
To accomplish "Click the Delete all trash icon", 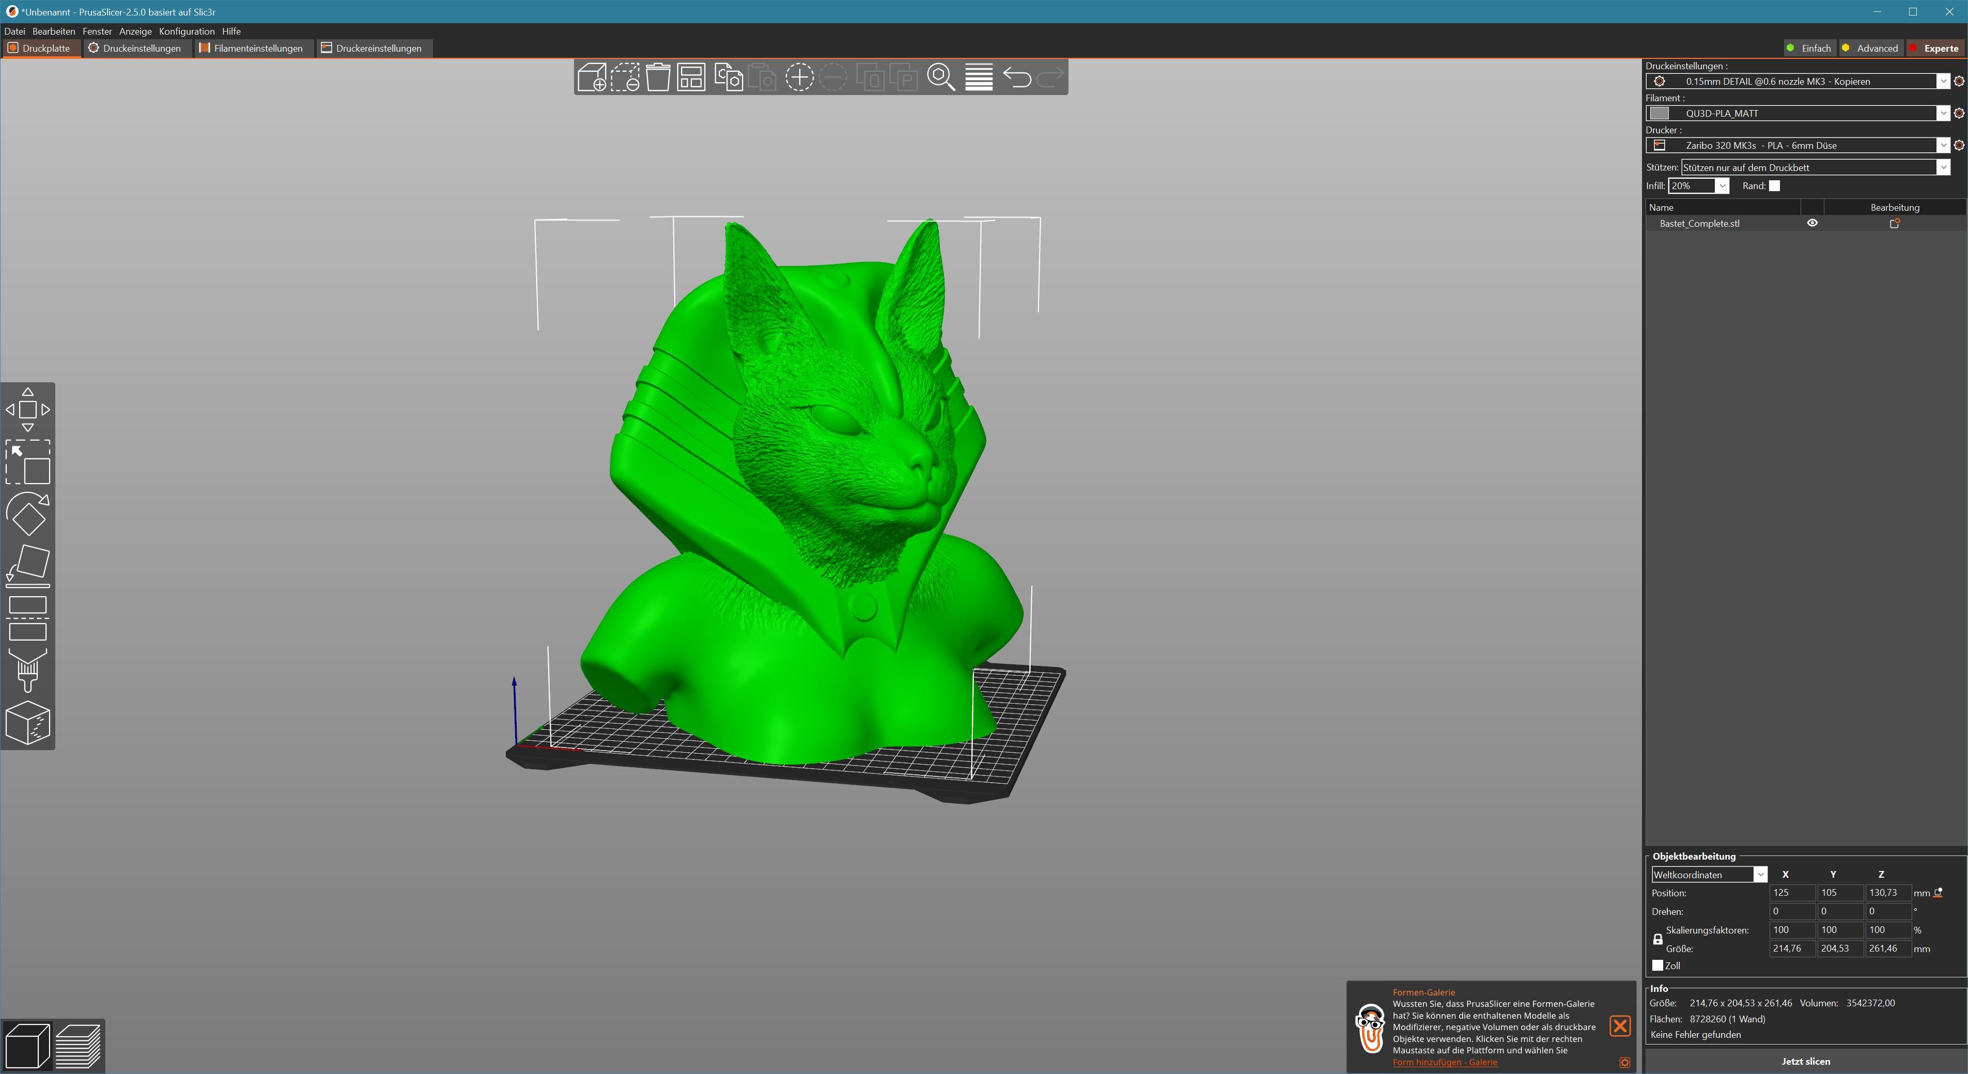I will pyautogui.click(x=658, y=78).
